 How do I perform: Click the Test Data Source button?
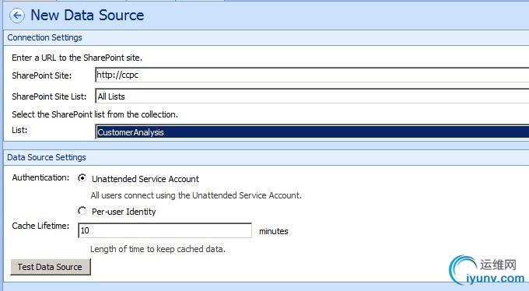(51, 267)
